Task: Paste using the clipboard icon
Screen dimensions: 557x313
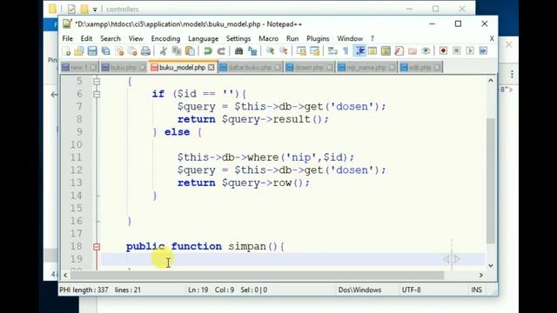Action: 190,51
